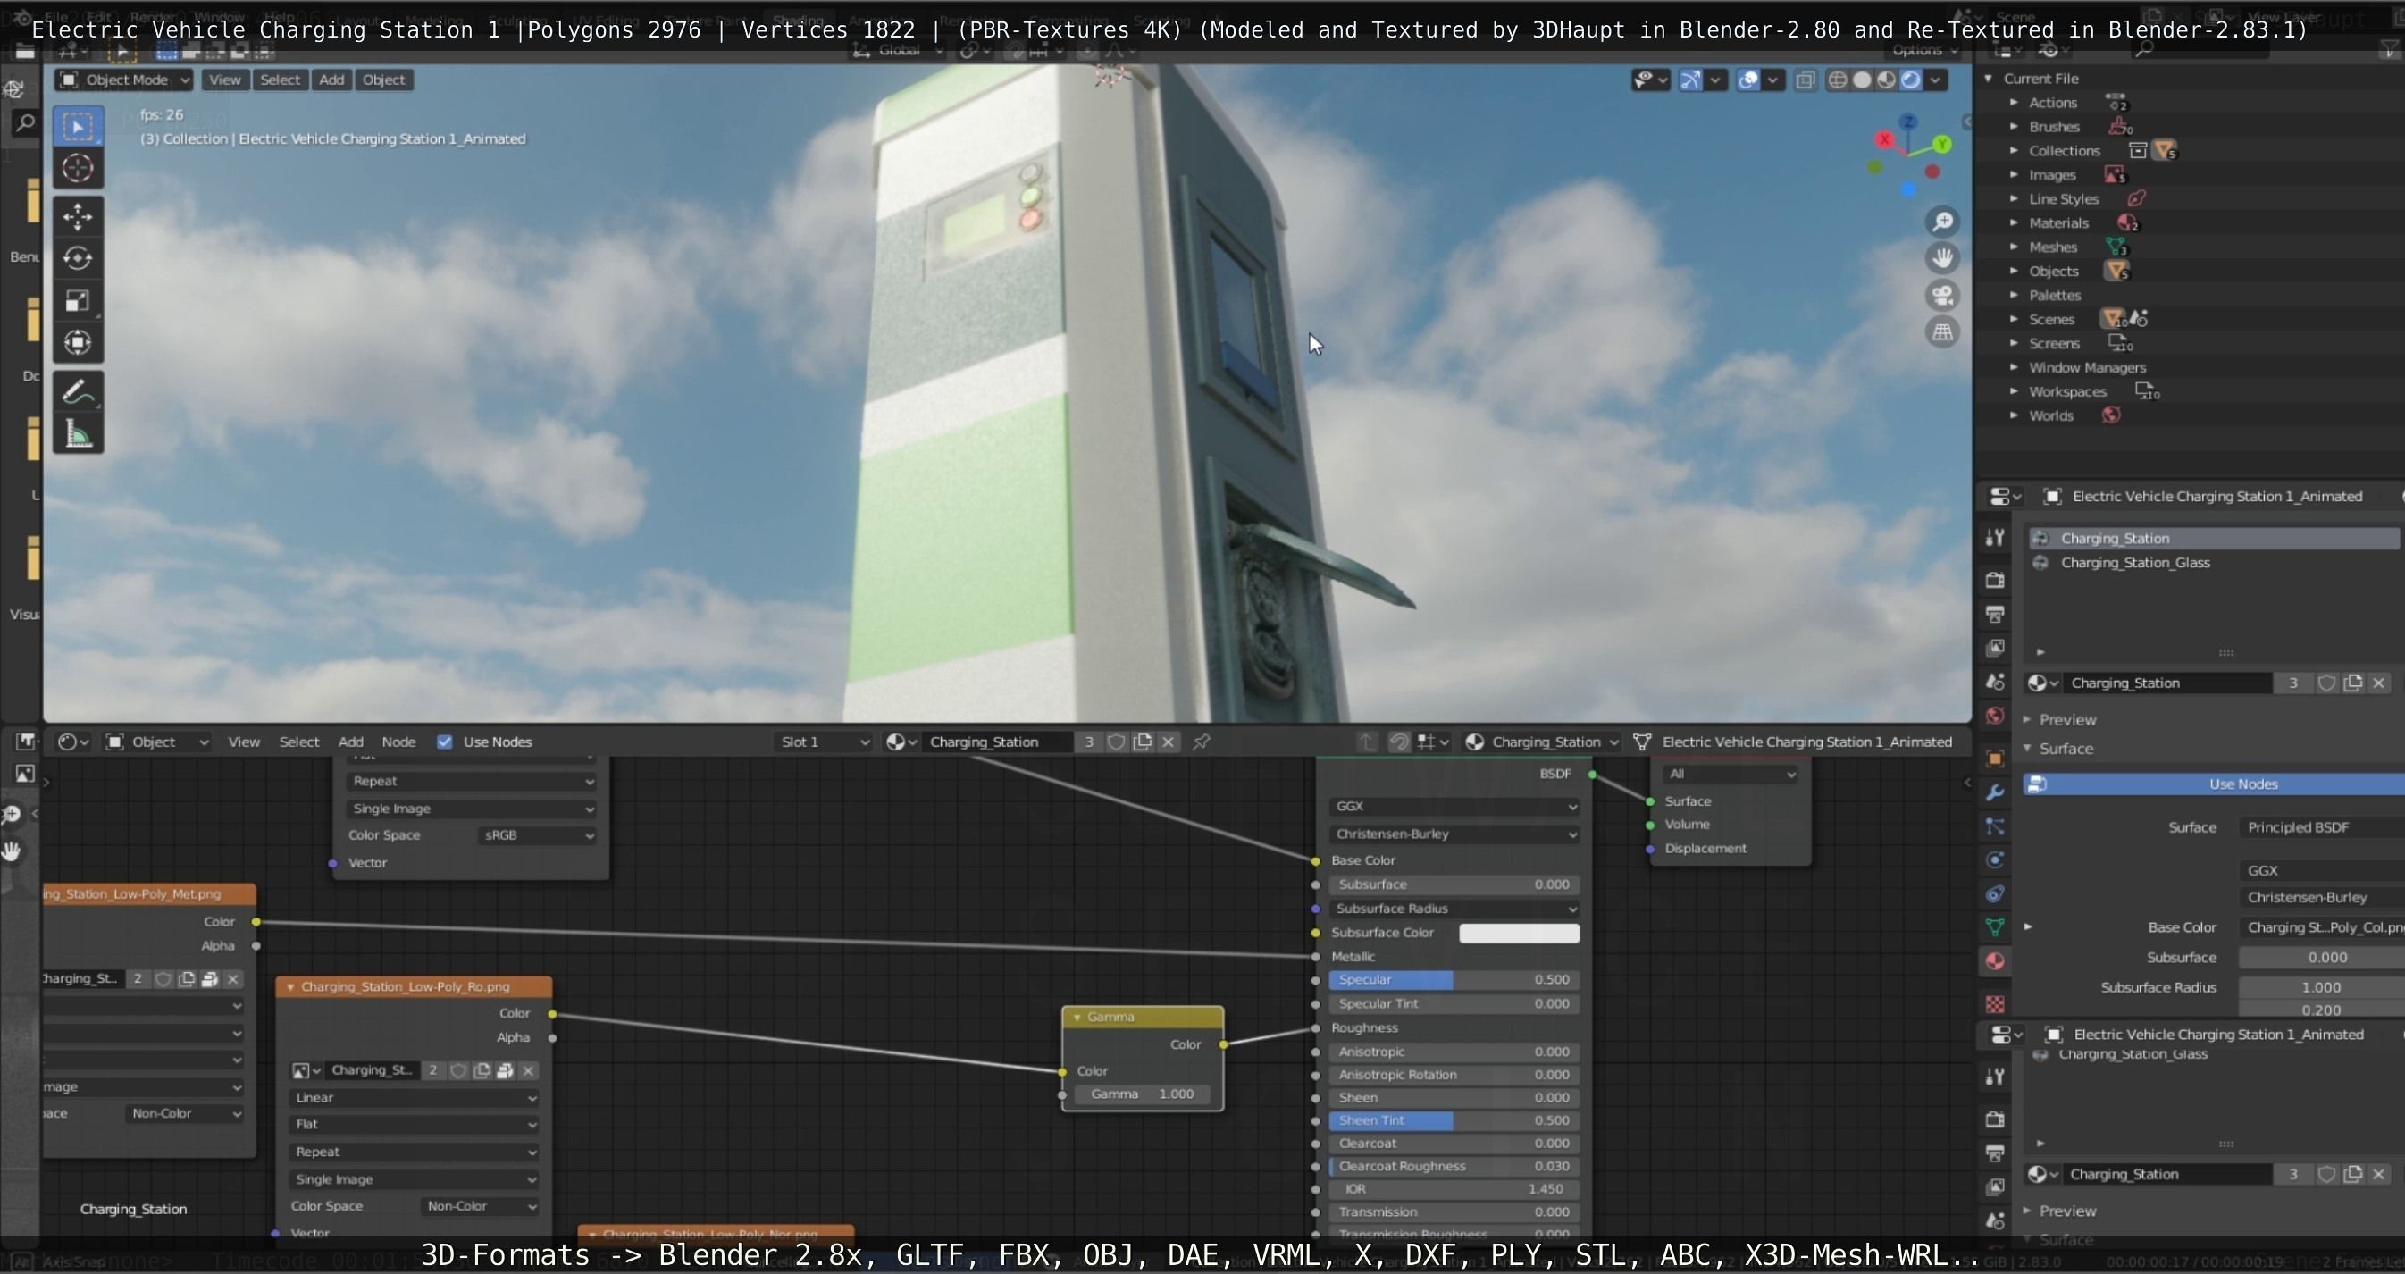Open Render properties camera tab
The image size is (2405, 1274).
click(x=1995, y=581)
